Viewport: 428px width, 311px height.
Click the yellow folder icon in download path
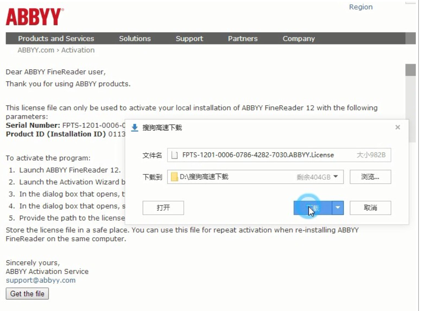[174, 177]
